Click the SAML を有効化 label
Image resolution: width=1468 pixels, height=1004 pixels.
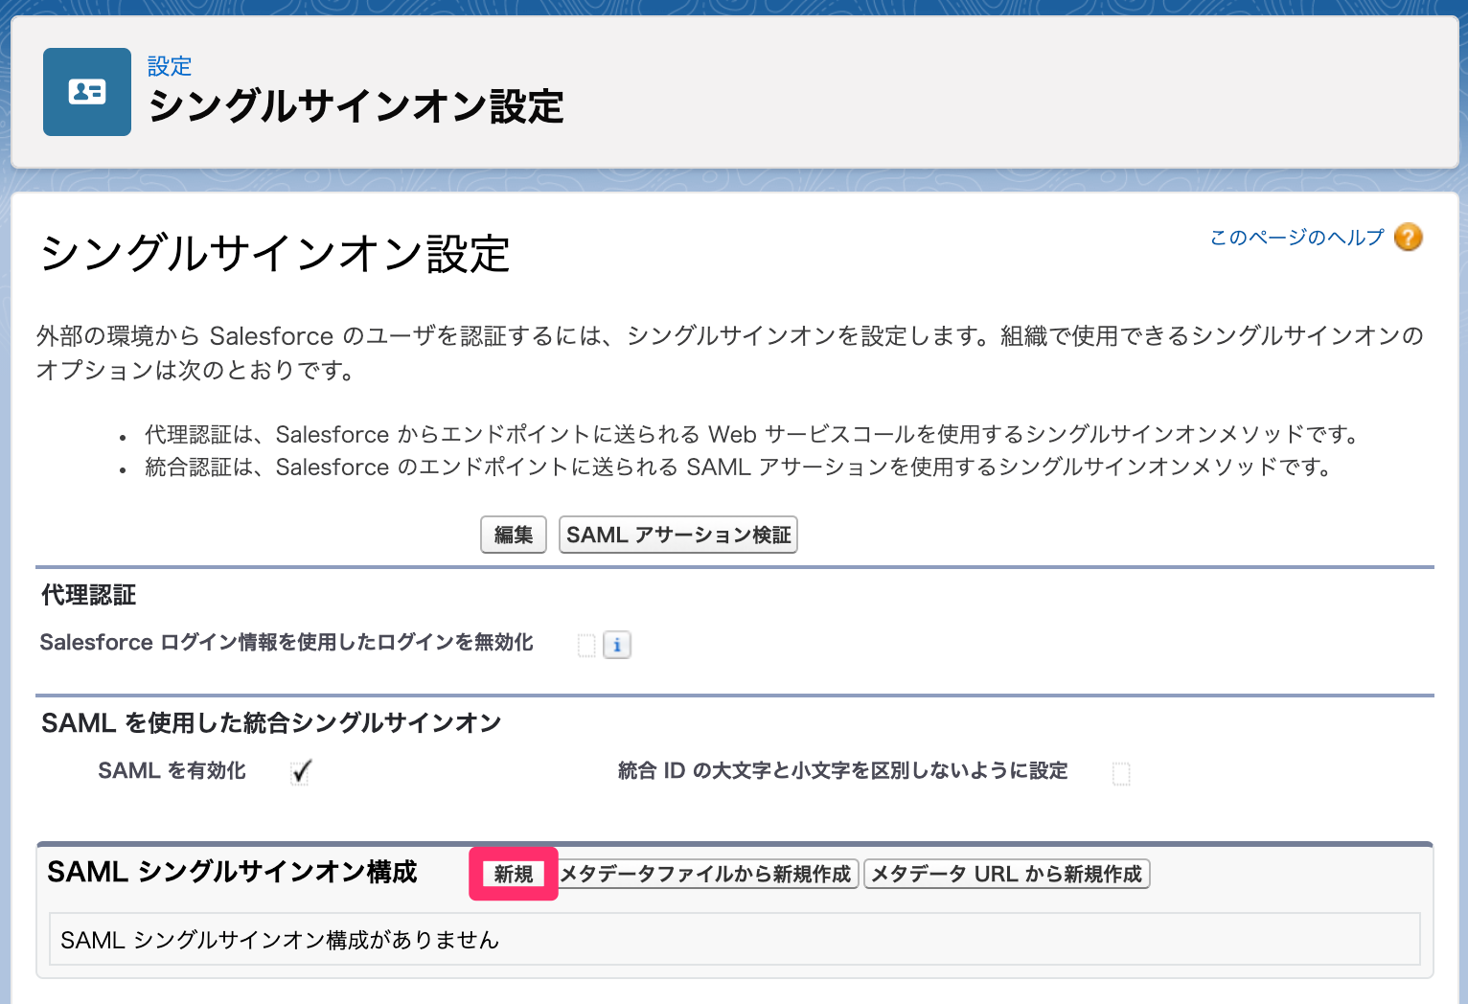(x=172, y=770)
